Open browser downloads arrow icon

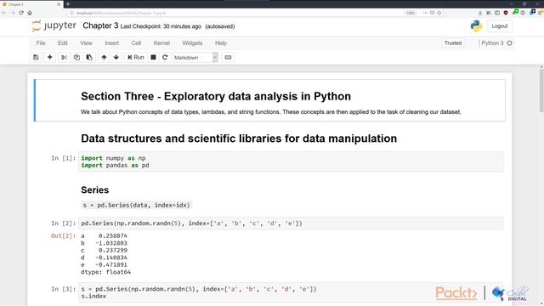tap(480, 13)
